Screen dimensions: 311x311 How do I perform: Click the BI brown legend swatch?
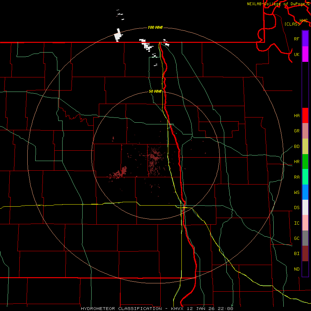click(305, 254)
